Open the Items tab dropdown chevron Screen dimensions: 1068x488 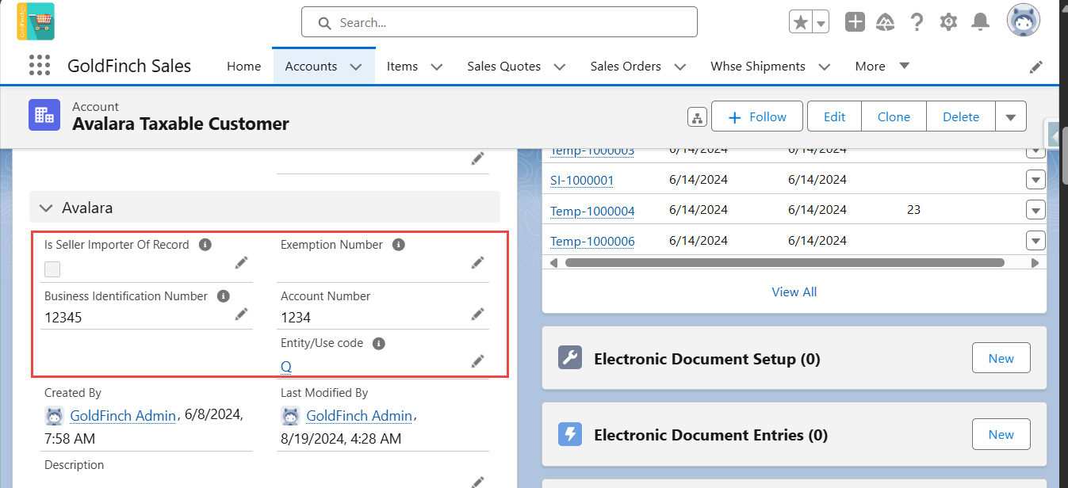coord(436,67)
